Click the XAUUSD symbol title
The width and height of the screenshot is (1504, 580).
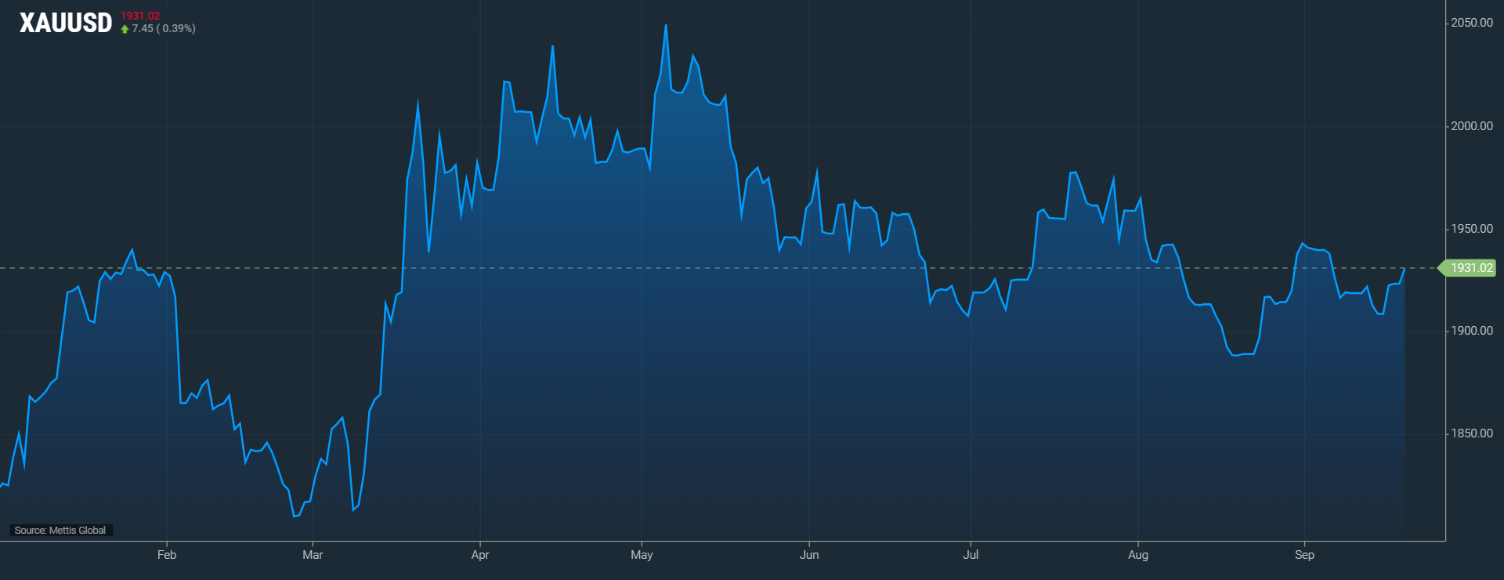click(x=66, y=23)
